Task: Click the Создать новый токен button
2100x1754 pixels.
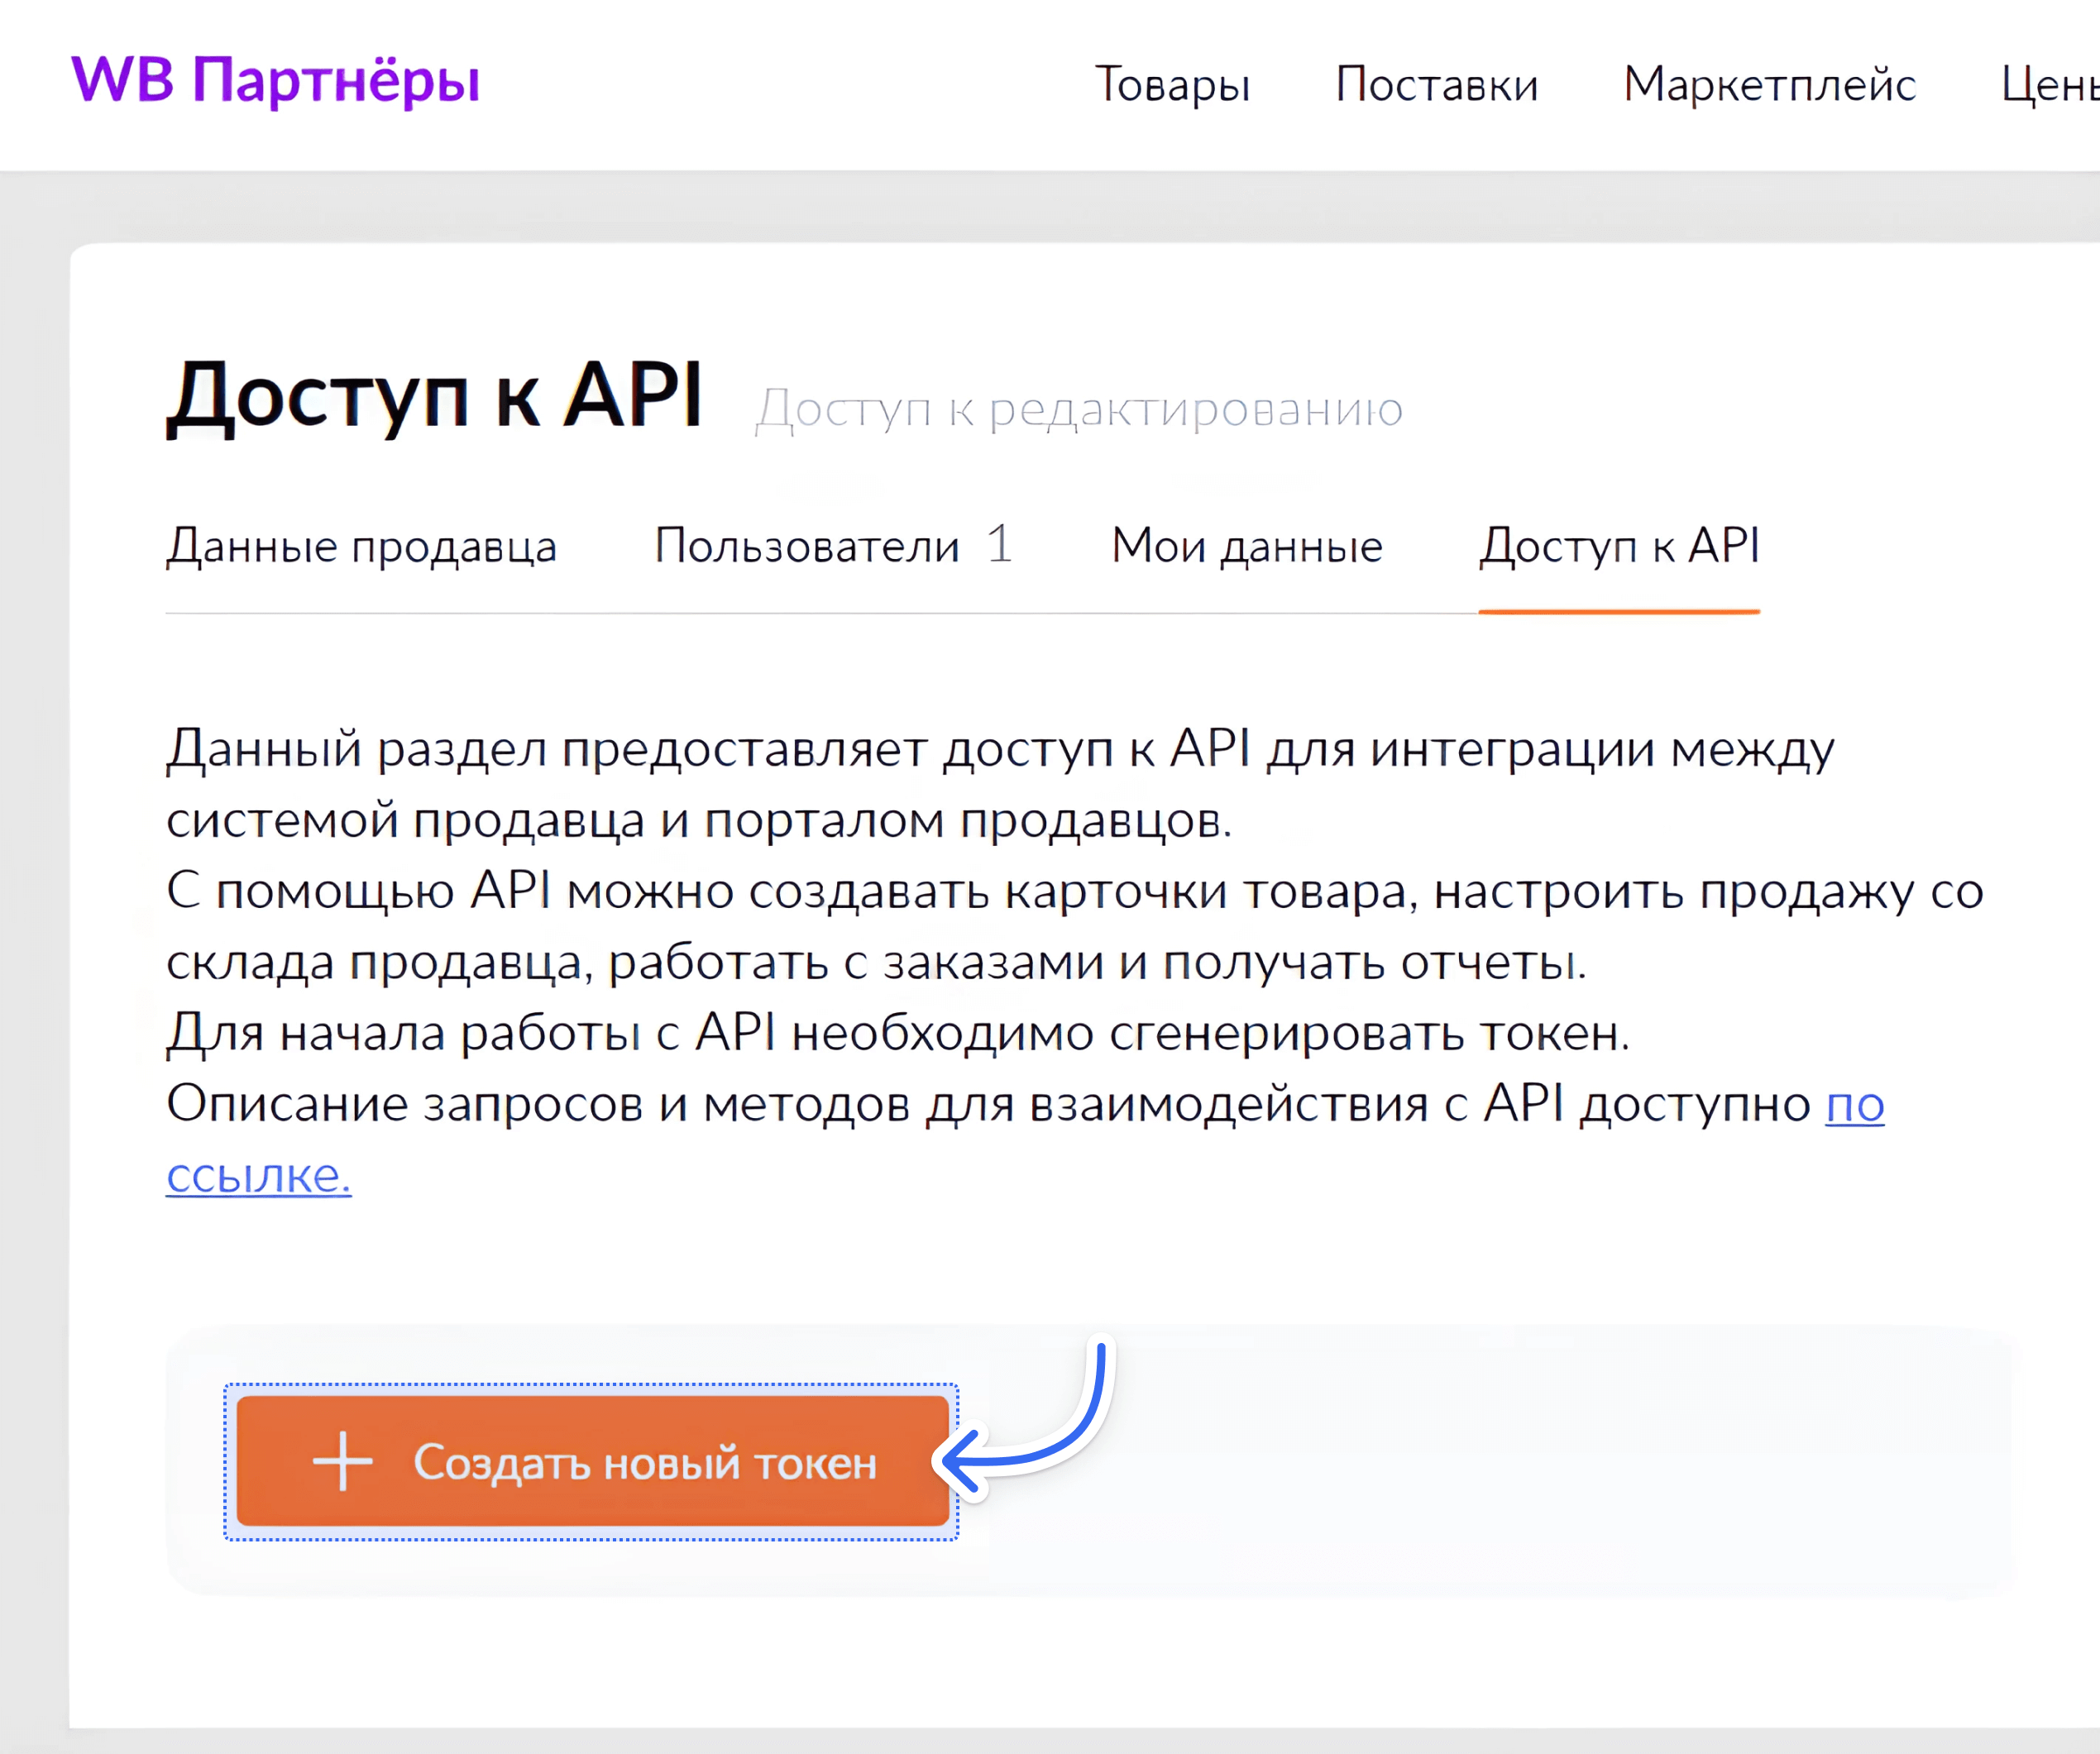Action: [592, 1462]
